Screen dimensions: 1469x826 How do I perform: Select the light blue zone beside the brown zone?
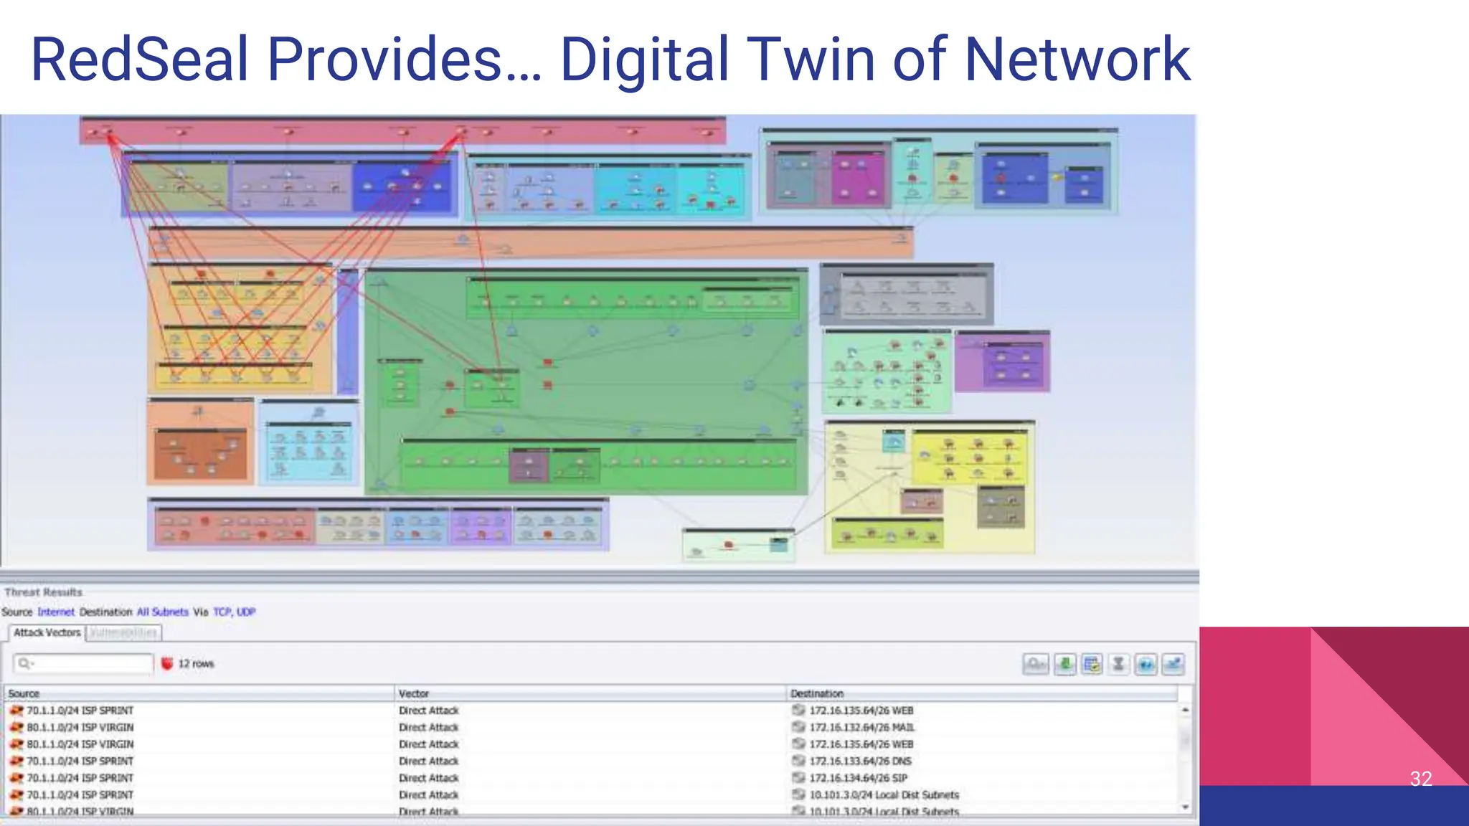click(308, 442)
